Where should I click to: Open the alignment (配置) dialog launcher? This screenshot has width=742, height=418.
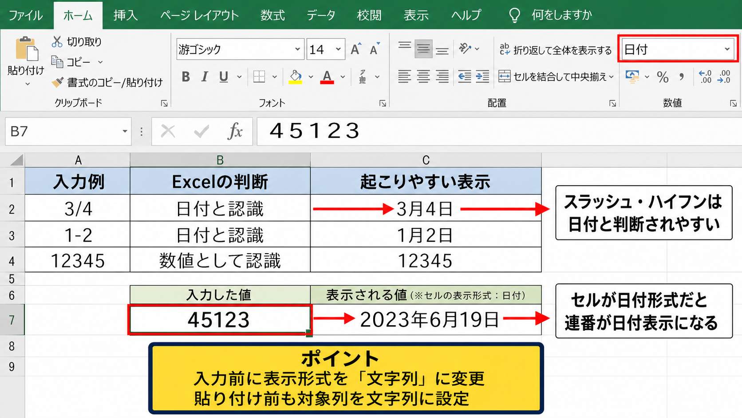pos(612,103)
